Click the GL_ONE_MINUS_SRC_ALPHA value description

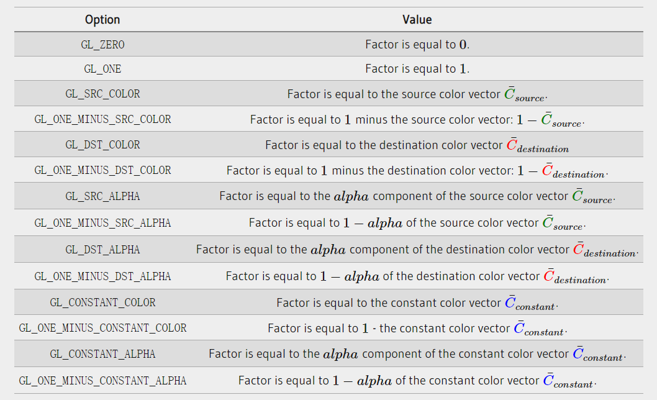[x=417, y=223]
